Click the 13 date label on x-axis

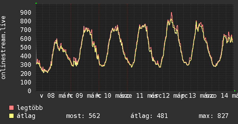(192, 96)
